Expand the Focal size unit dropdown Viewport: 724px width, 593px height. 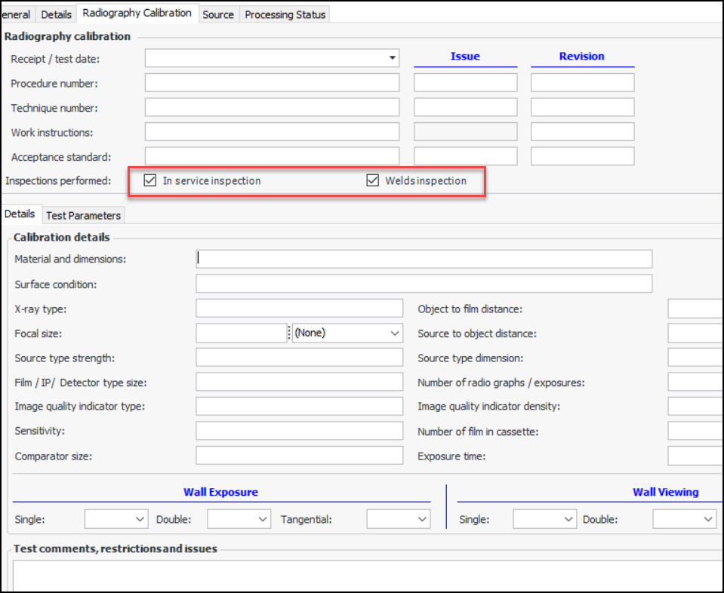tap(396, 333)
